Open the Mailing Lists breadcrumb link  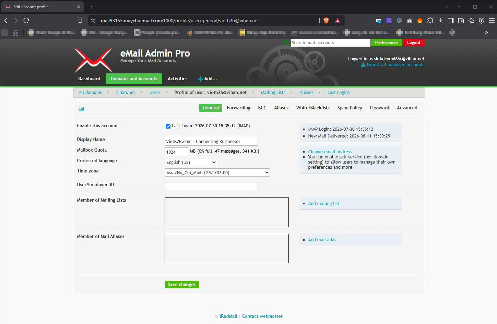273,93
